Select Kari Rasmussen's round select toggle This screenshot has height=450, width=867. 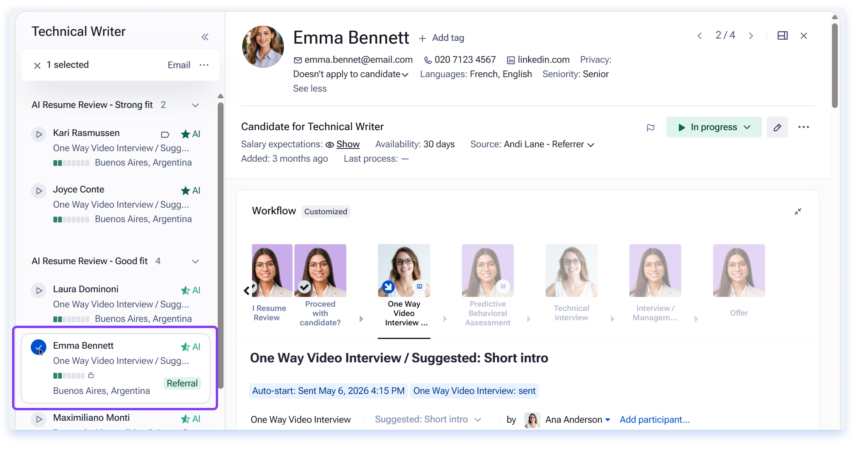[x=39, y=134]
